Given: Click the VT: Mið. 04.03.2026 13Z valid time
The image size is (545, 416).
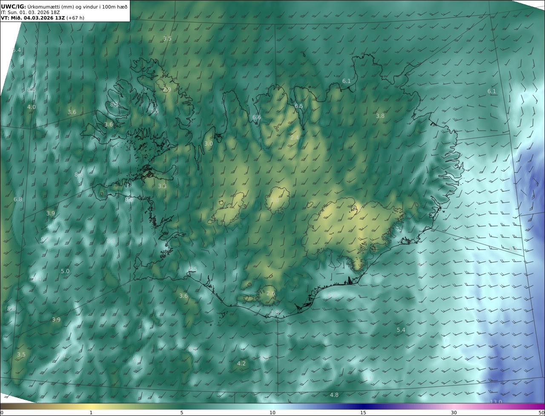Looking at the screenshot, I should click(x=33, y=18).
